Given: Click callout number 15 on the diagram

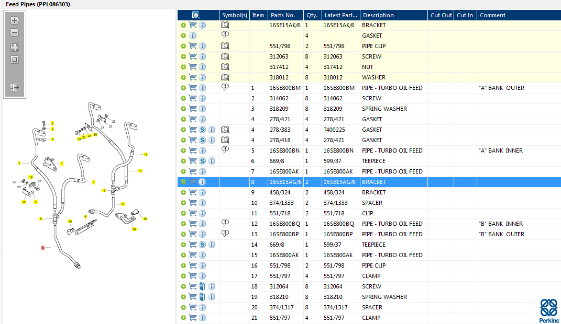Looking at the screenshot, I should pyautogui.click(x=146, y=155).
